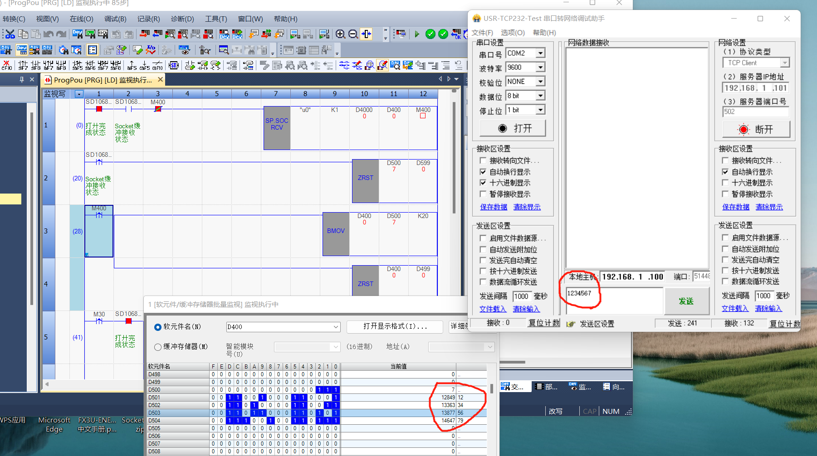Expand the 波特率 9600 dropdown
Screen dimensions: 817x456
[540, 68]
